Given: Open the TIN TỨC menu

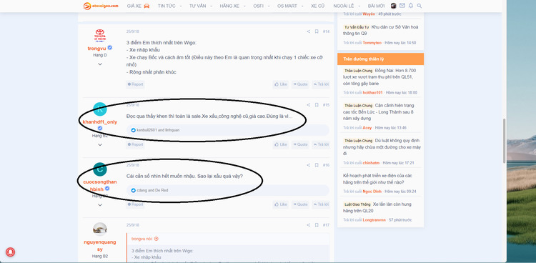Looking at the screenshot, I should point(167,6).
